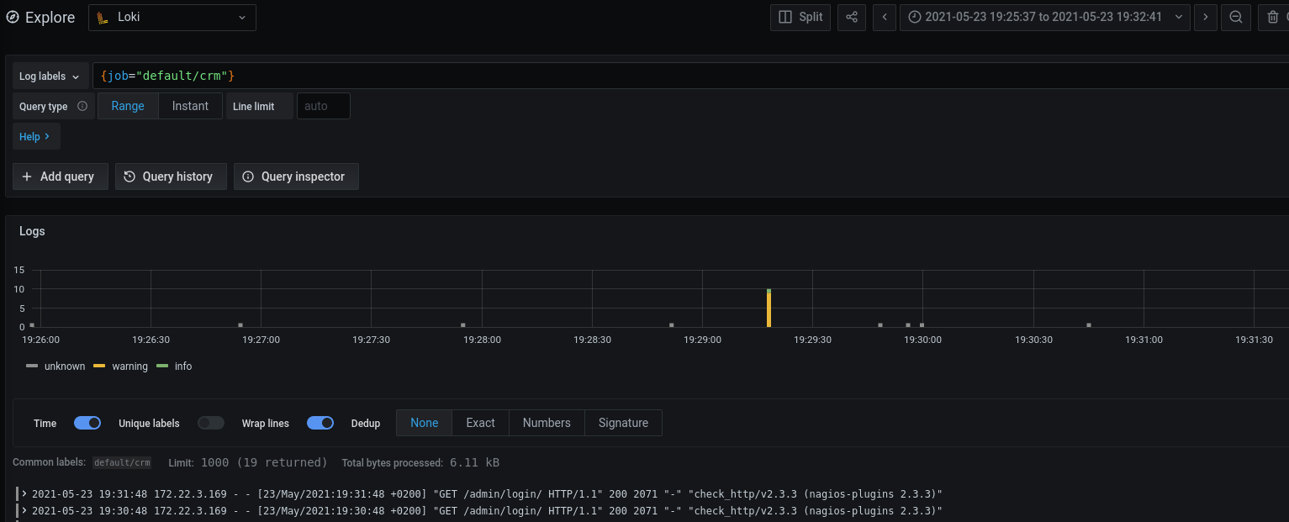Click the tall warning bar in histogram

tap(769, 308)
